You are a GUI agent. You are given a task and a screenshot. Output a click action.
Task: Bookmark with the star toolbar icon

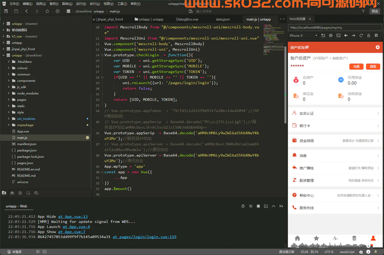pos(47,11)
